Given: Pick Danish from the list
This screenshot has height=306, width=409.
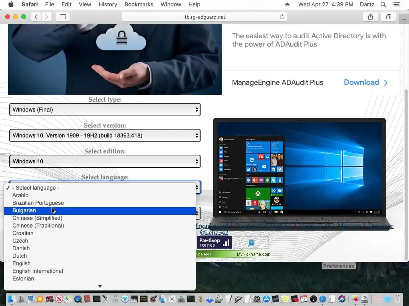Looking at the screenshot, I should (99, 248).
